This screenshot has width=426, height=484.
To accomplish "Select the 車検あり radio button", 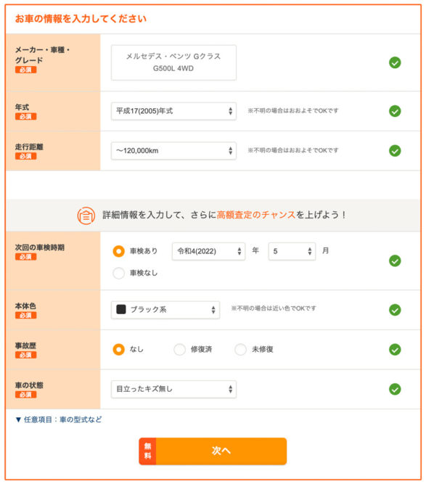I will 118,251.
